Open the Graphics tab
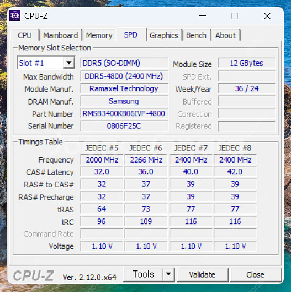This screenshot has width=291, height=292. [x=164, y=35]
